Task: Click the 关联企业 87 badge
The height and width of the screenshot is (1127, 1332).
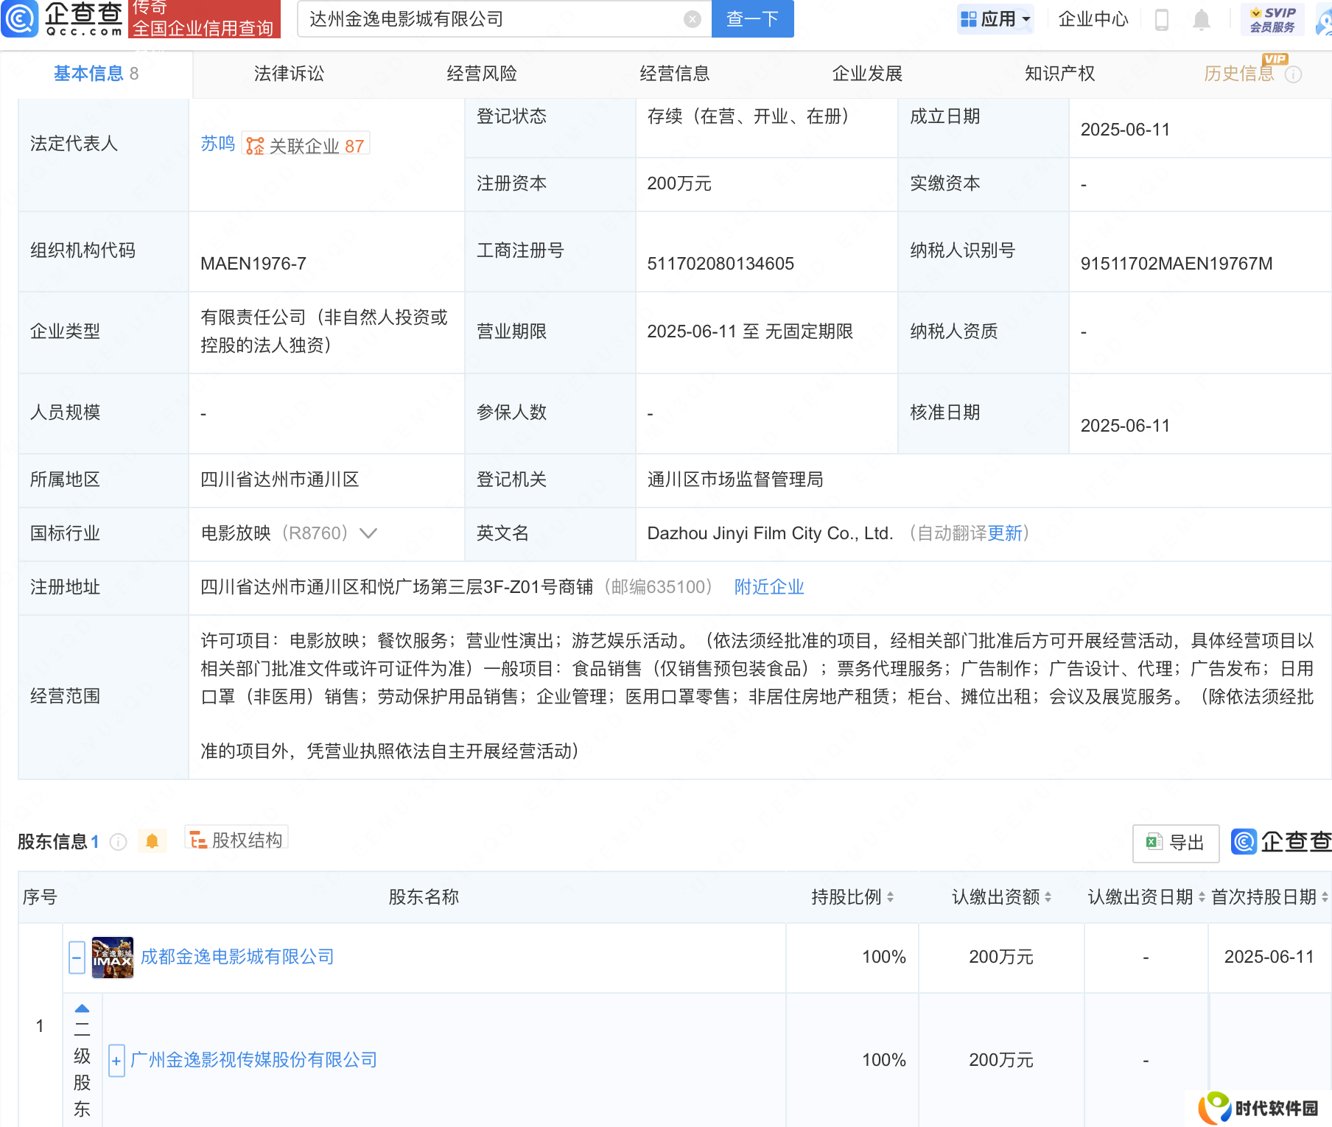Action: (306, 145)
